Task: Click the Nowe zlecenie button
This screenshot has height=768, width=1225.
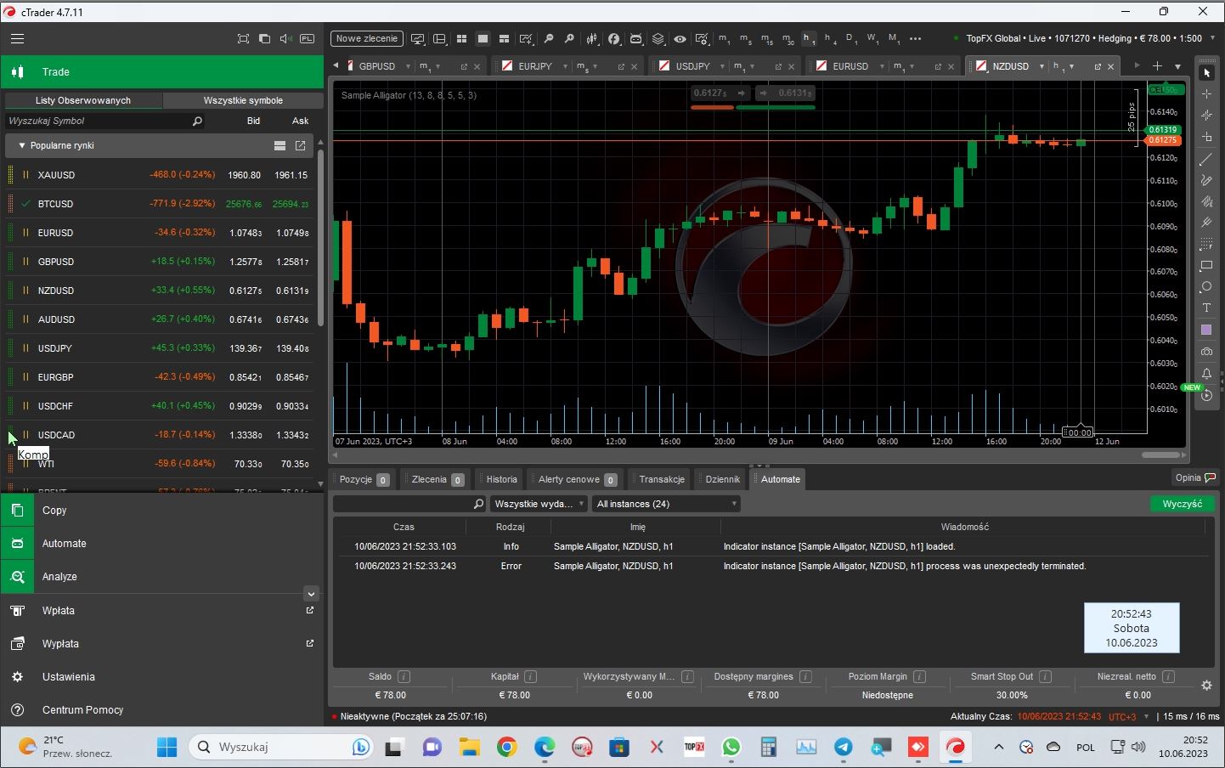Action: pos(367,38)
